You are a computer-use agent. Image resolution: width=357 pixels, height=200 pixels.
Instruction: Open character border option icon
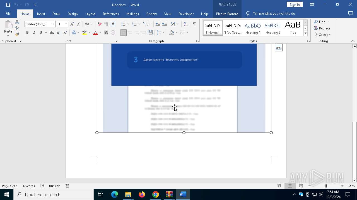click(x=113, y=24)
